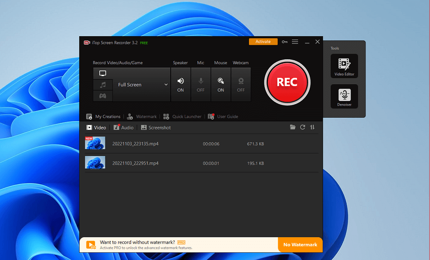
Task: Click the green FREE label
Action: (144, 43)
